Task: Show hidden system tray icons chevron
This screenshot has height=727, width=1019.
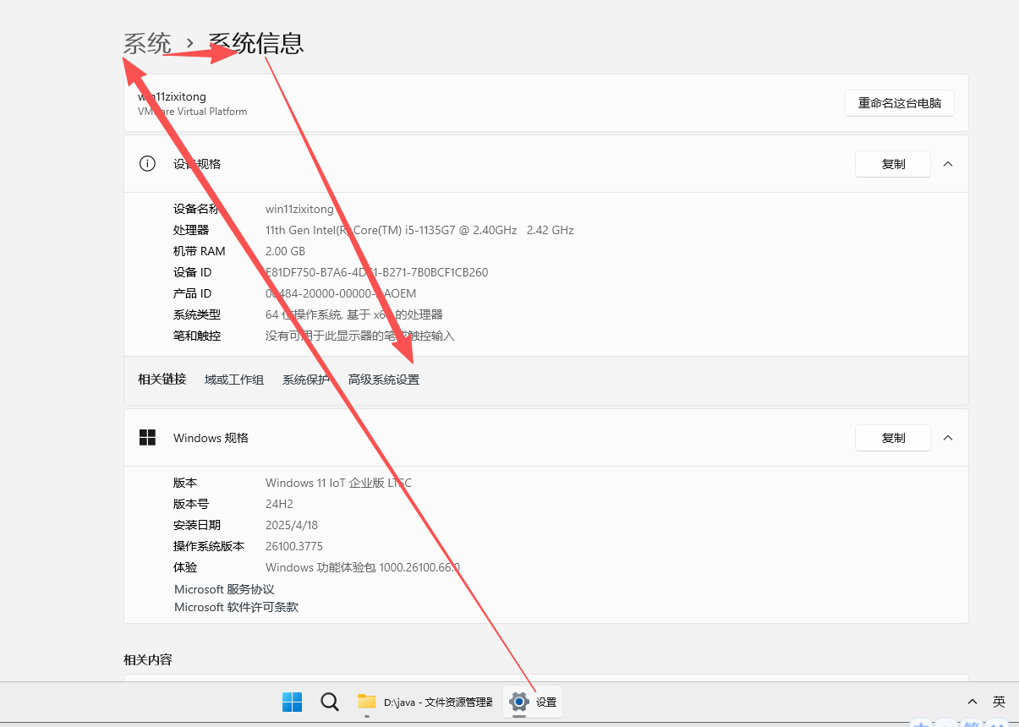Action: click(972, 702)
